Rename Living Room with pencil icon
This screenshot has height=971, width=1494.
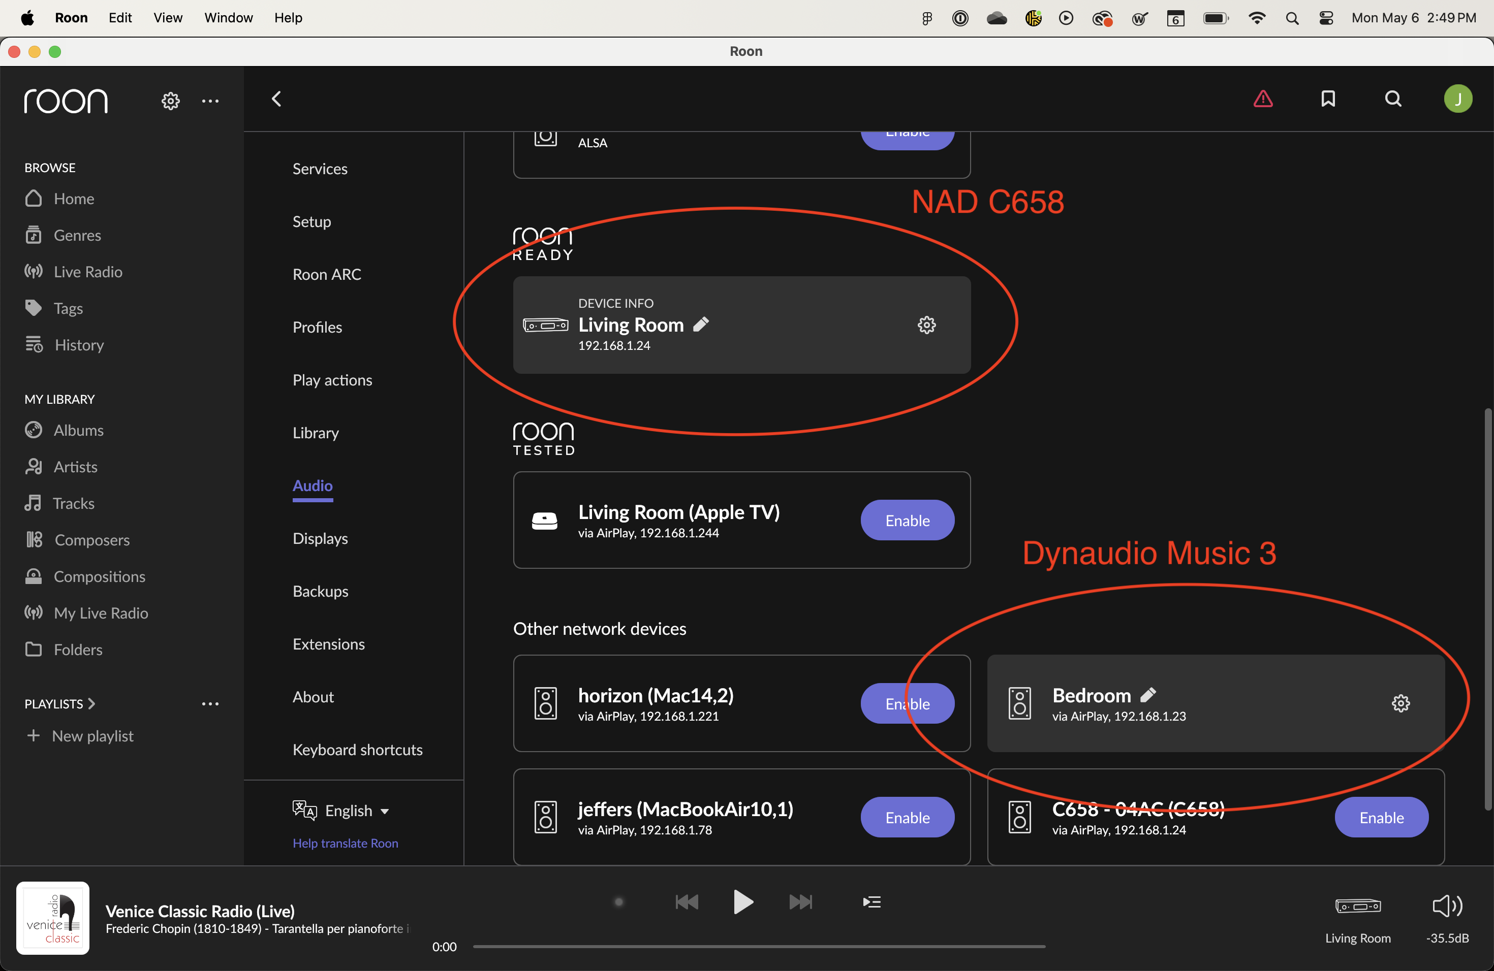pyautogui.click(x=701, y=325)
